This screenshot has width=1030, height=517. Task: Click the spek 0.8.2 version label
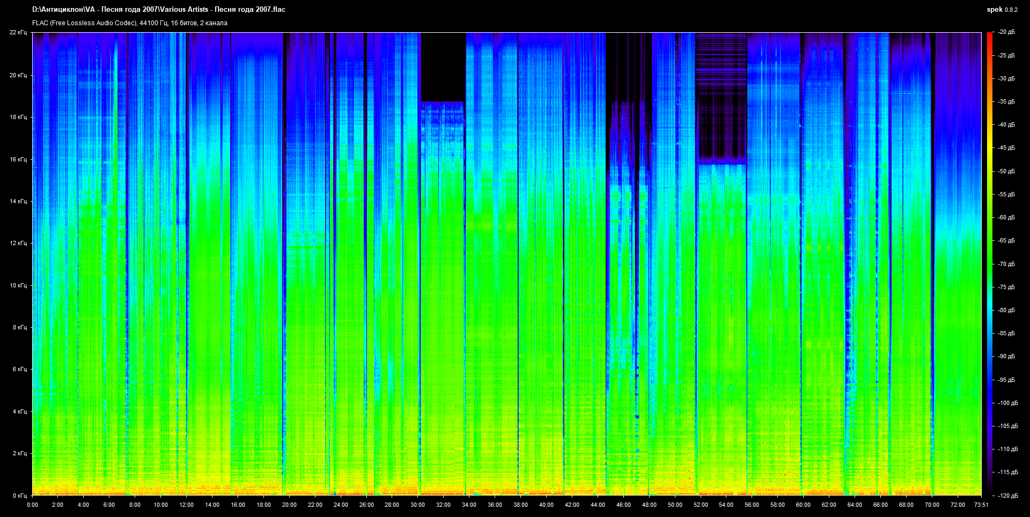(x=1002, y=10)
